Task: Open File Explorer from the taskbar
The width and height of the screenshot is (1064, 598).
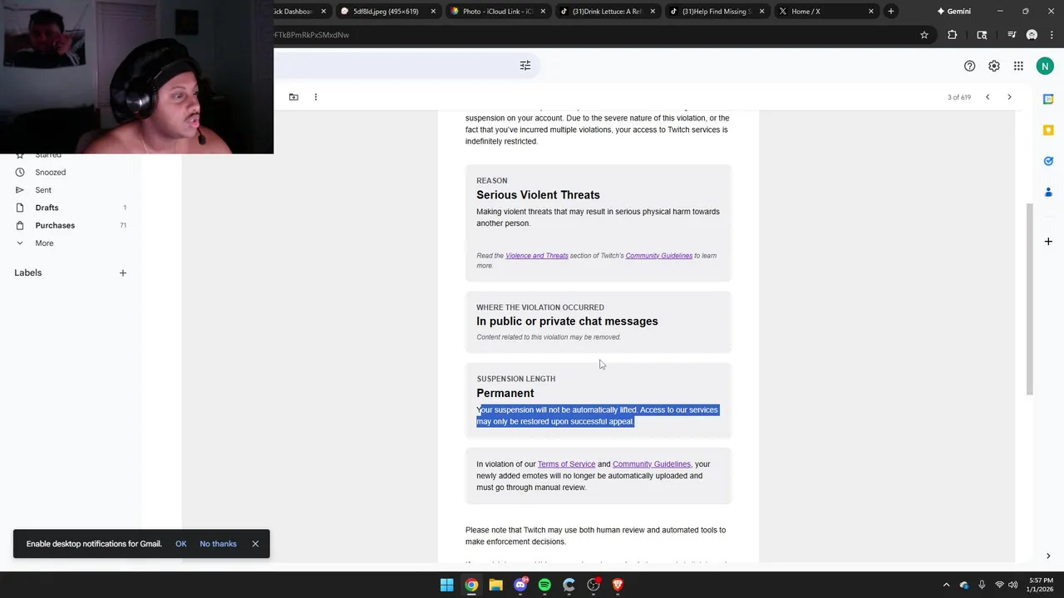Action: coord(495,585)
